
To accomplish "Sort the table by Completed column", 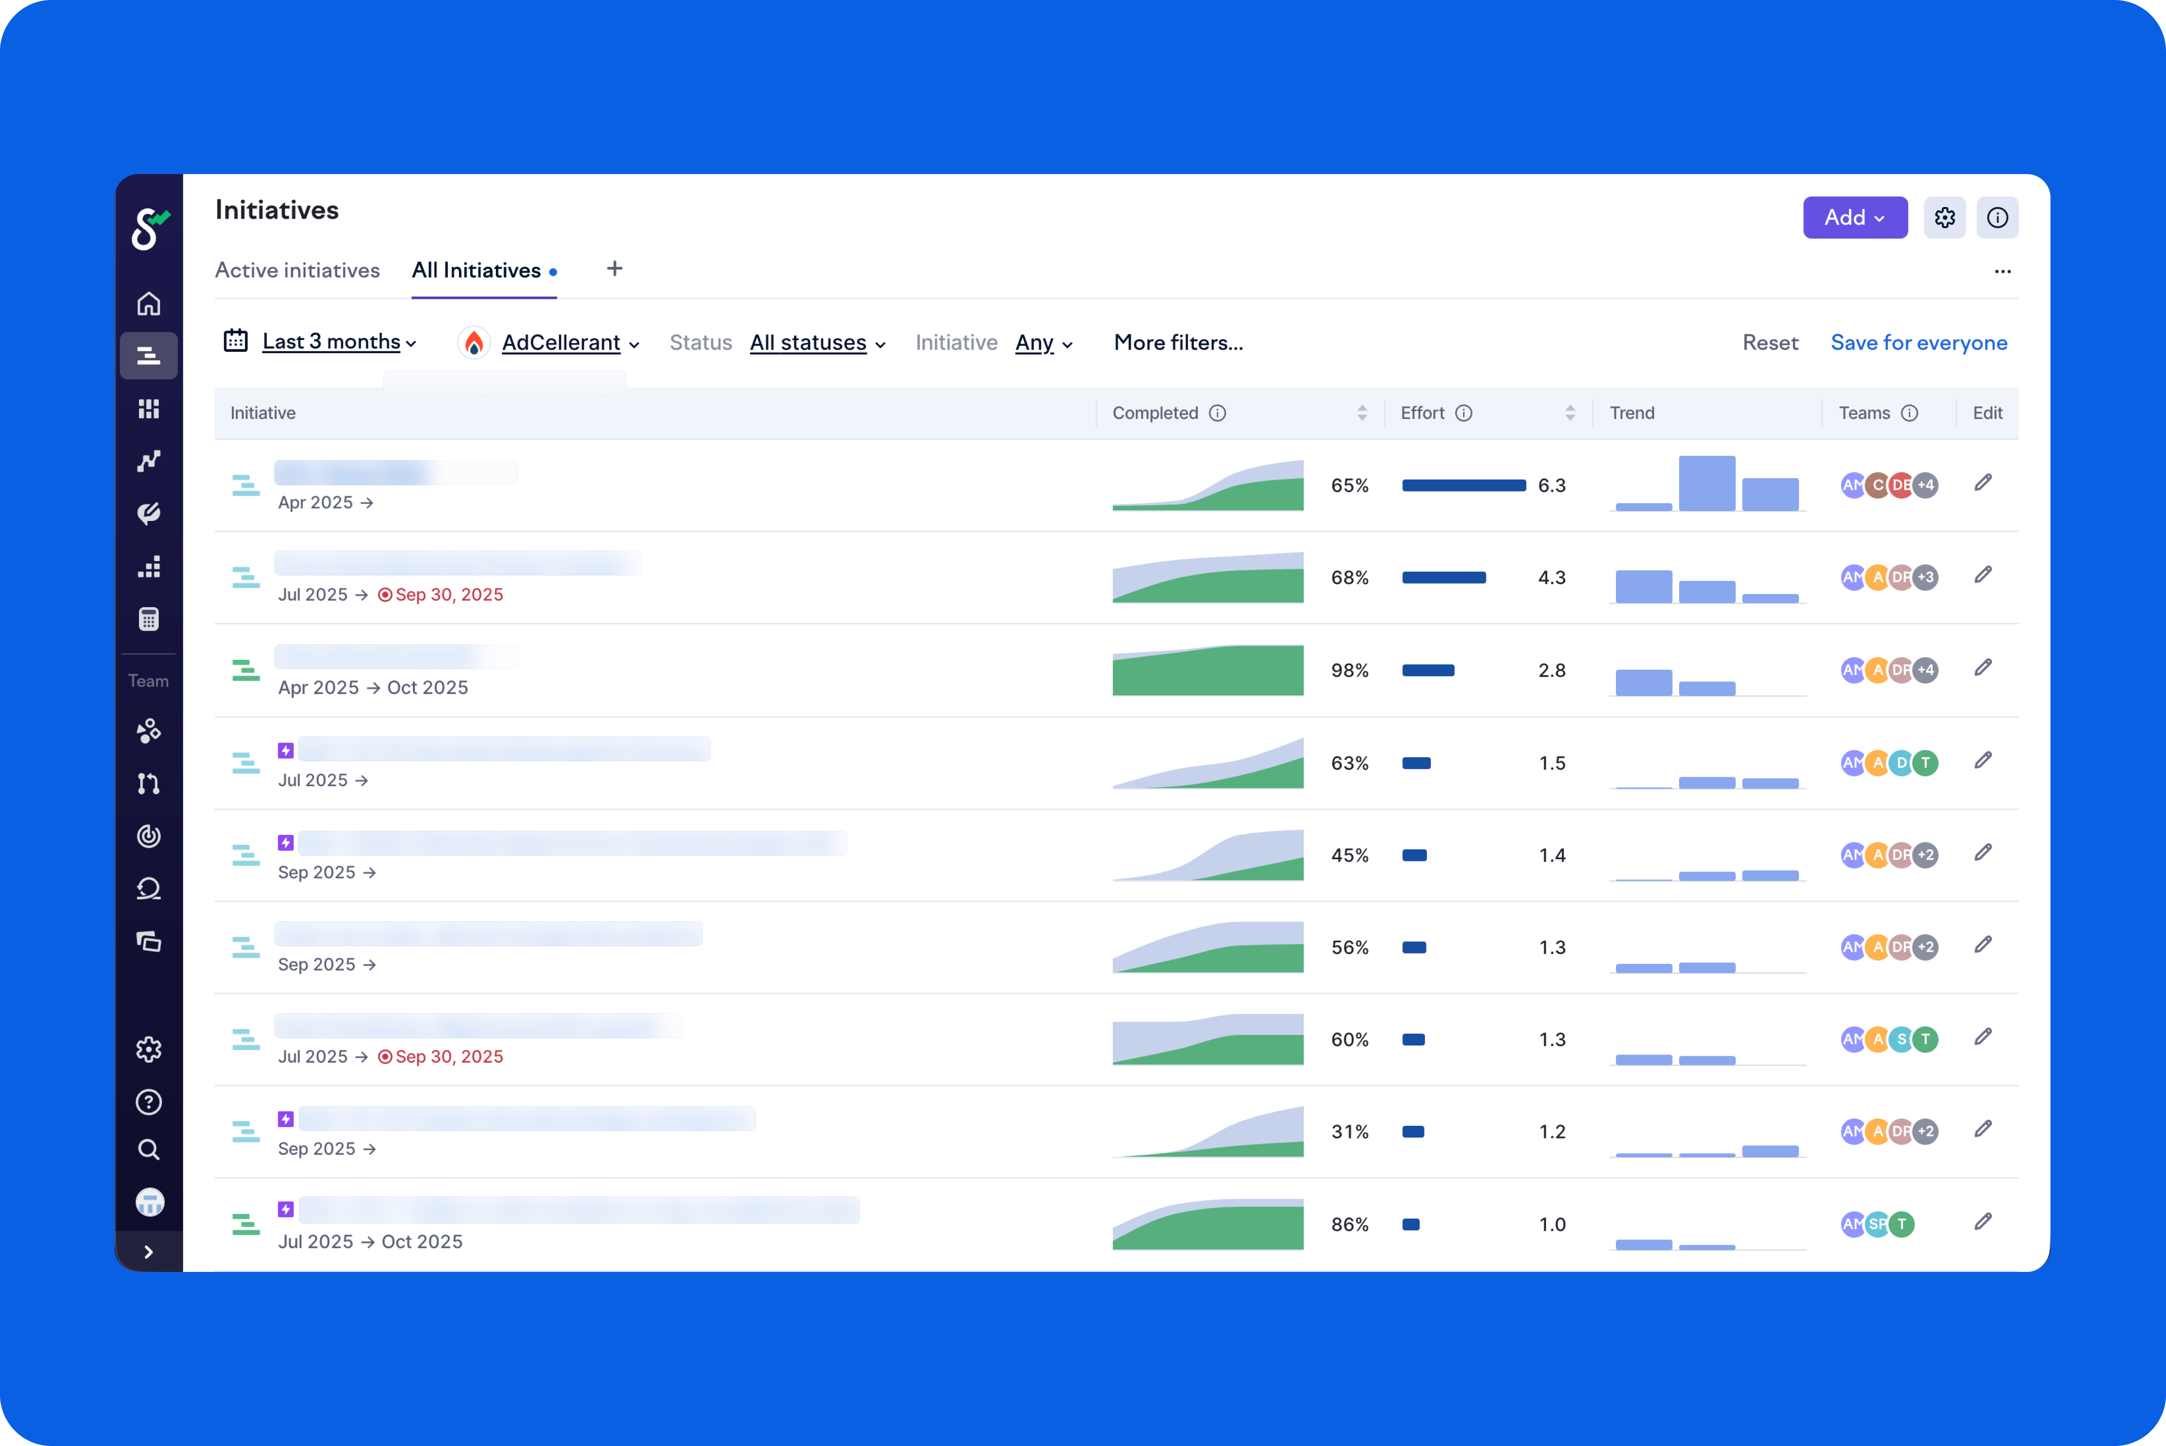I will click(x=1361, y=413).
